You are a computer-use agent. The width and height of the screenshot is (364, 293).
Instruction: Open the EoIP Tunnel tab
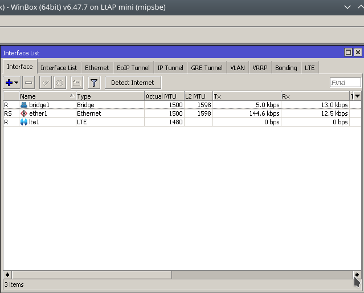(x=133, y=68)
